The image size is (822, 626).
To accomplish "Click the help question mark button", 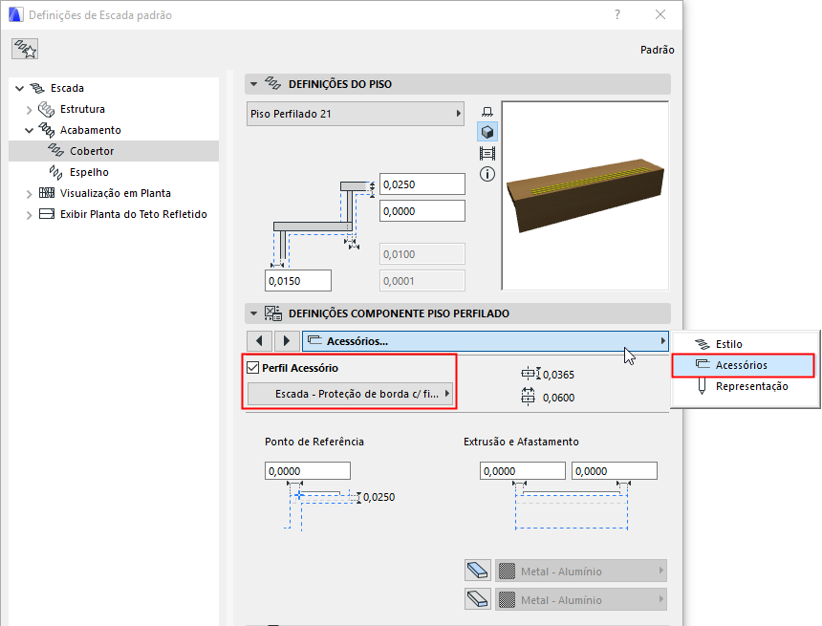I will (617, 14).
